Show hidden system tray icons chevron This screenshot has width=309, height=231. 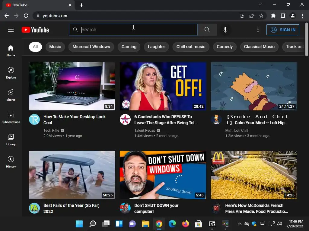click(239, 224)
